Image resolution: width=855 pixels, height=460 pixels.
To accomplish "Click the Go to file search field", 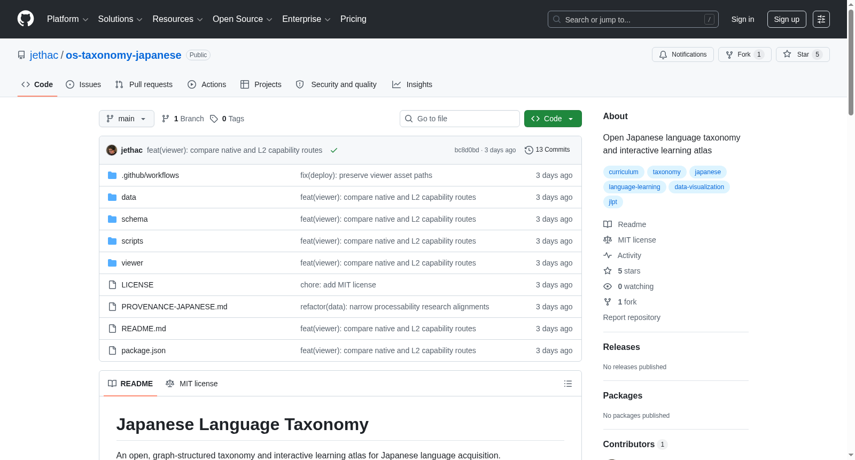I will tap(460, 119).
